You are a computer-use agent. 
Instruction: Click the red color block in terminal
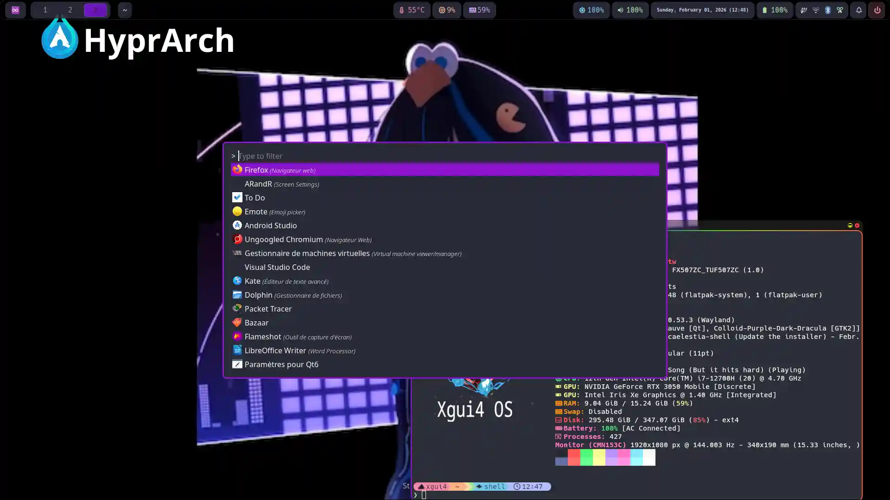click(574, 457)
